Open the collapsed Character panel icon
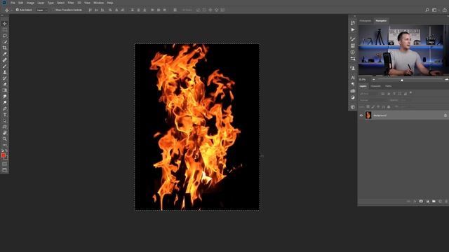The image size is (449, 252). click(353, 78)
